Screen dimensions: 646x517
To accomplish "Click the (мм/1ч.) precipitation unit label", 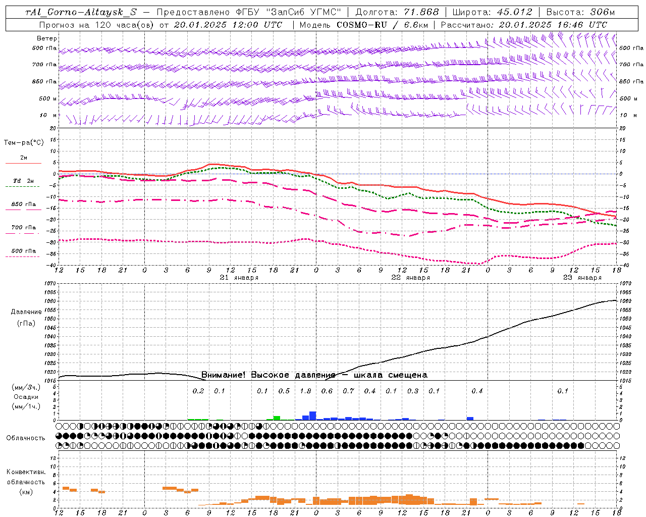I will pos(25,406).
